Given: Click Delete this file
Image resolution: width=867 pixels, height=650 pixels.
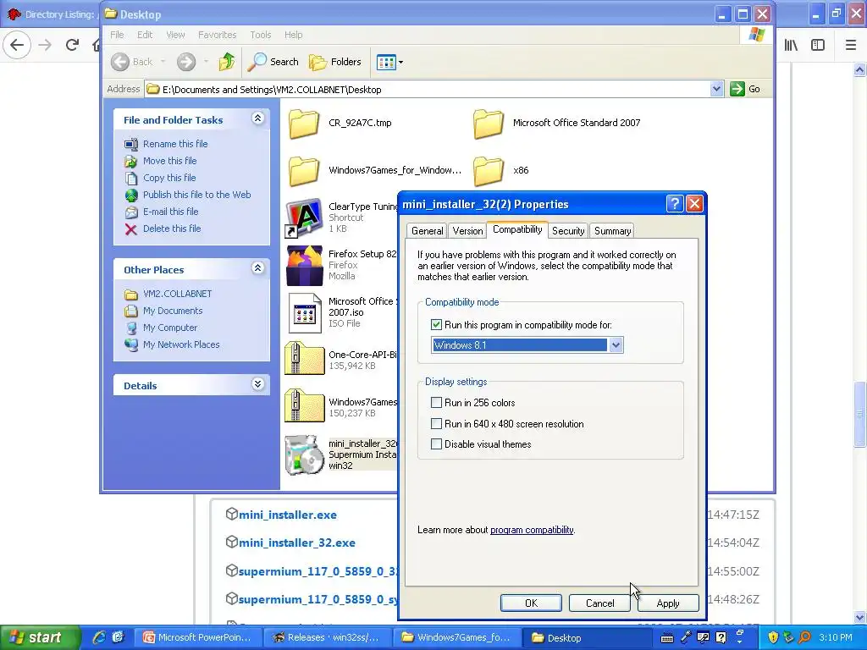Looking at the screenshot, I should [172, 229].
